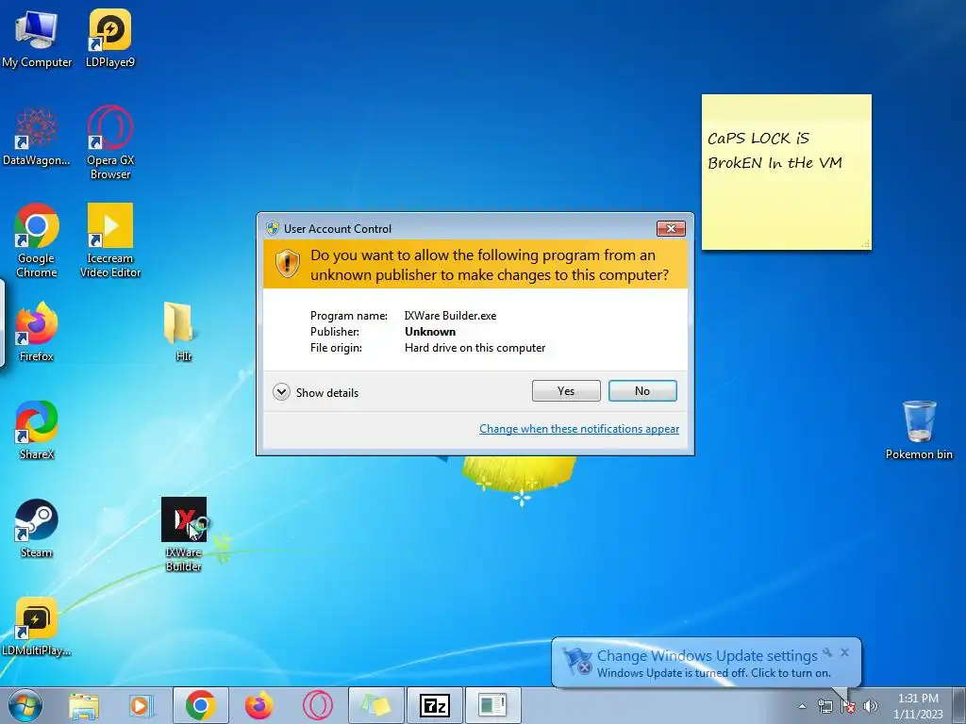Select the Opera GX Browser desktop icon
This screenshot has width=966, height=724.
pos(110,143)
